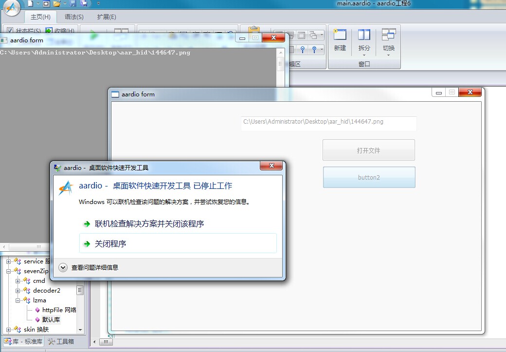The width and height of the screenshot is (506, 352).
Task: Click horizontal scrollbar thumb in console aardio form
Action: point(38,247)
